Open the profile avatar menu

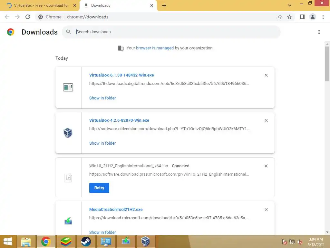tap(313, 17)
